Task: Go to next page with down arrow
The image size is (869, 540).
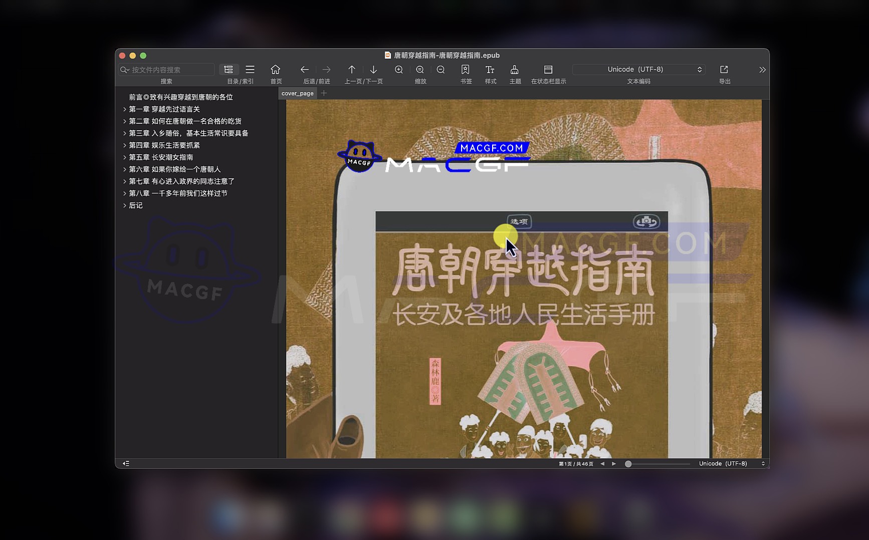Action: [373, 70]
